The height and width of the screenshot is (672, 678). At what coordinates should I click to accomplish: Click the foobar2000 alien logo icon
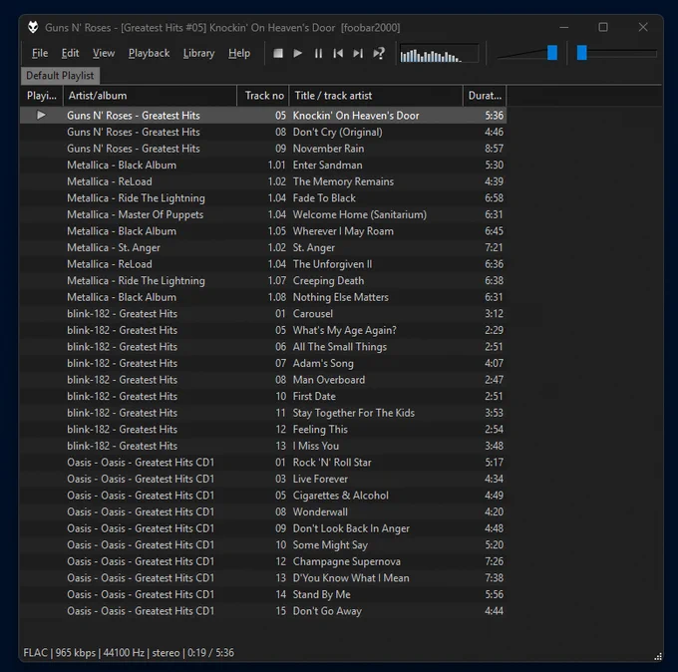point(33,27)
